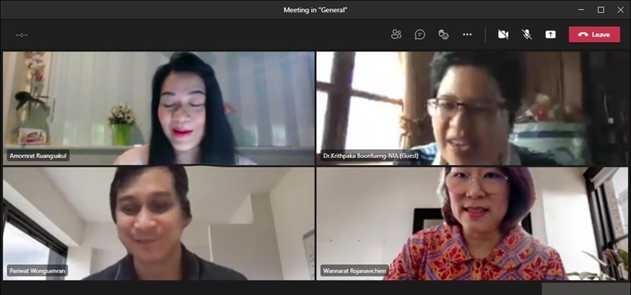Screen dimensions: 631x295
Task: Unmute the microphone
Action: pos(527,35)
